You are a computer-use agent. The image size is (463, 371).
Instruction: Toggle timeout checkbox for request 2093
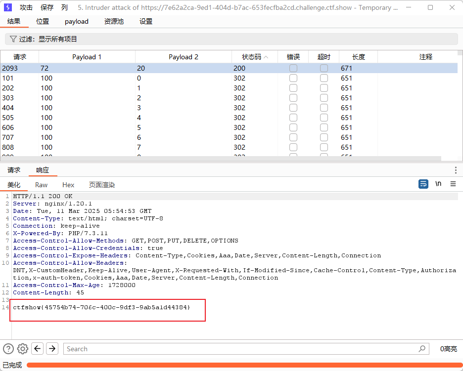point(324,68)
